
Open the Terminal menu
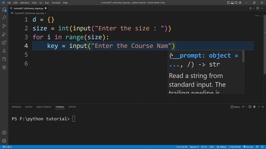click(56, 3)
